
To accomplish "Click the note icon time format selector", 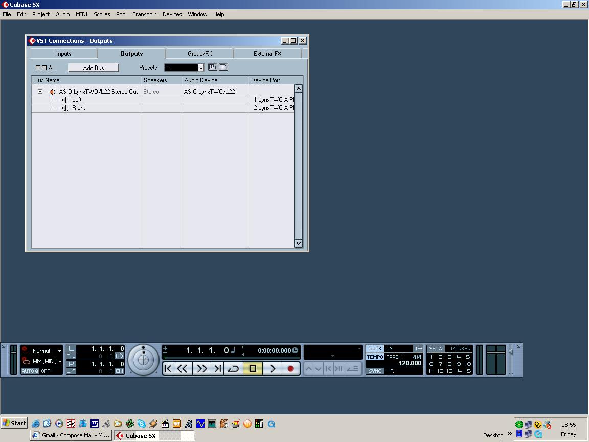I will click(x=233, y=350).
